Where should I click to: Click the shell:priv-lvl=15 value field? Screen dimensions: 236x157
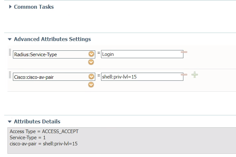point(142,77)
